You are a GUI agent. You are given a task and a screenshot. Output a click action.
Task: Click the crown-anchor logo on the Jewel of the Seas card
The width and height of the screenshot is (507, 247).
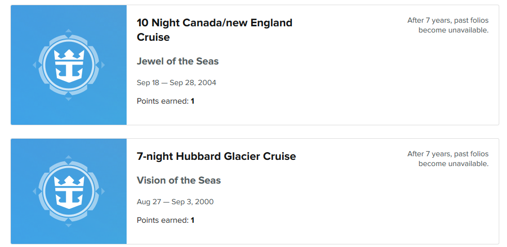69,65
